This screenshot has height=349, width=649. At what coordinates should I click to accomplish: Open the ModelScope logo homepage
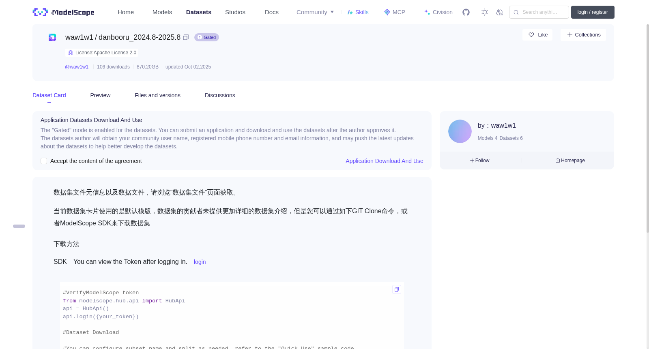(x=63, y=12)
